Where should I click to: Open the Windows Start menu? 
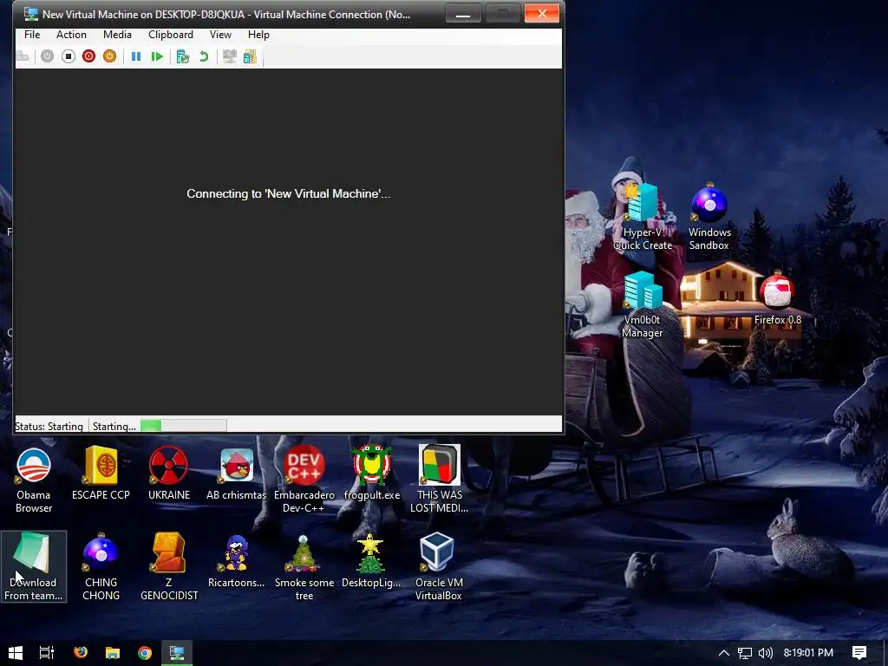pyautogui.click(x=16, y=653)
